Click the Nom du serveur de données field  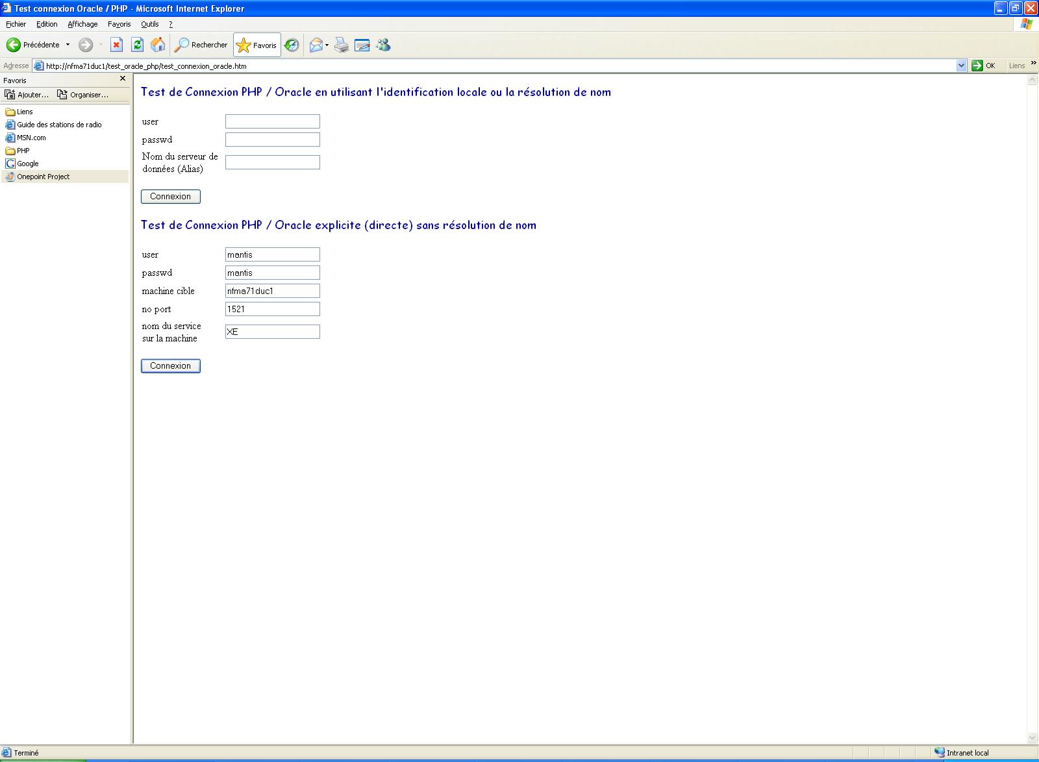[x=273, y=162]
